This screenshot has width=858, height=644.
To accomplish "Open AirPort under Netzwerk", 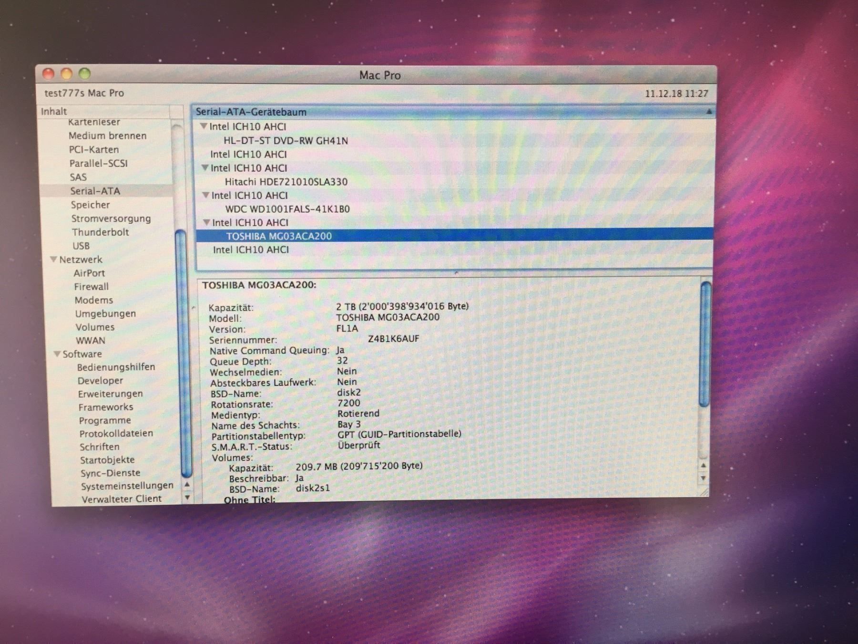I will point(89,273).
